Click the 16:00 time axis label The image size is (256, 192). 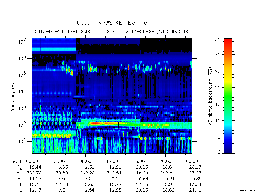[x=139, y=162]
